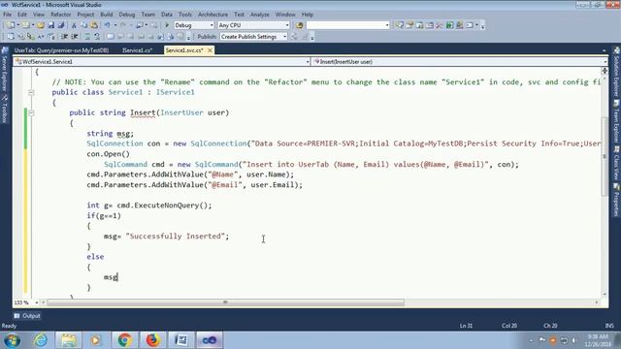Click the Navigate Backward toolbar icon
Screen dimensions: 621x349
coord(139,25)
